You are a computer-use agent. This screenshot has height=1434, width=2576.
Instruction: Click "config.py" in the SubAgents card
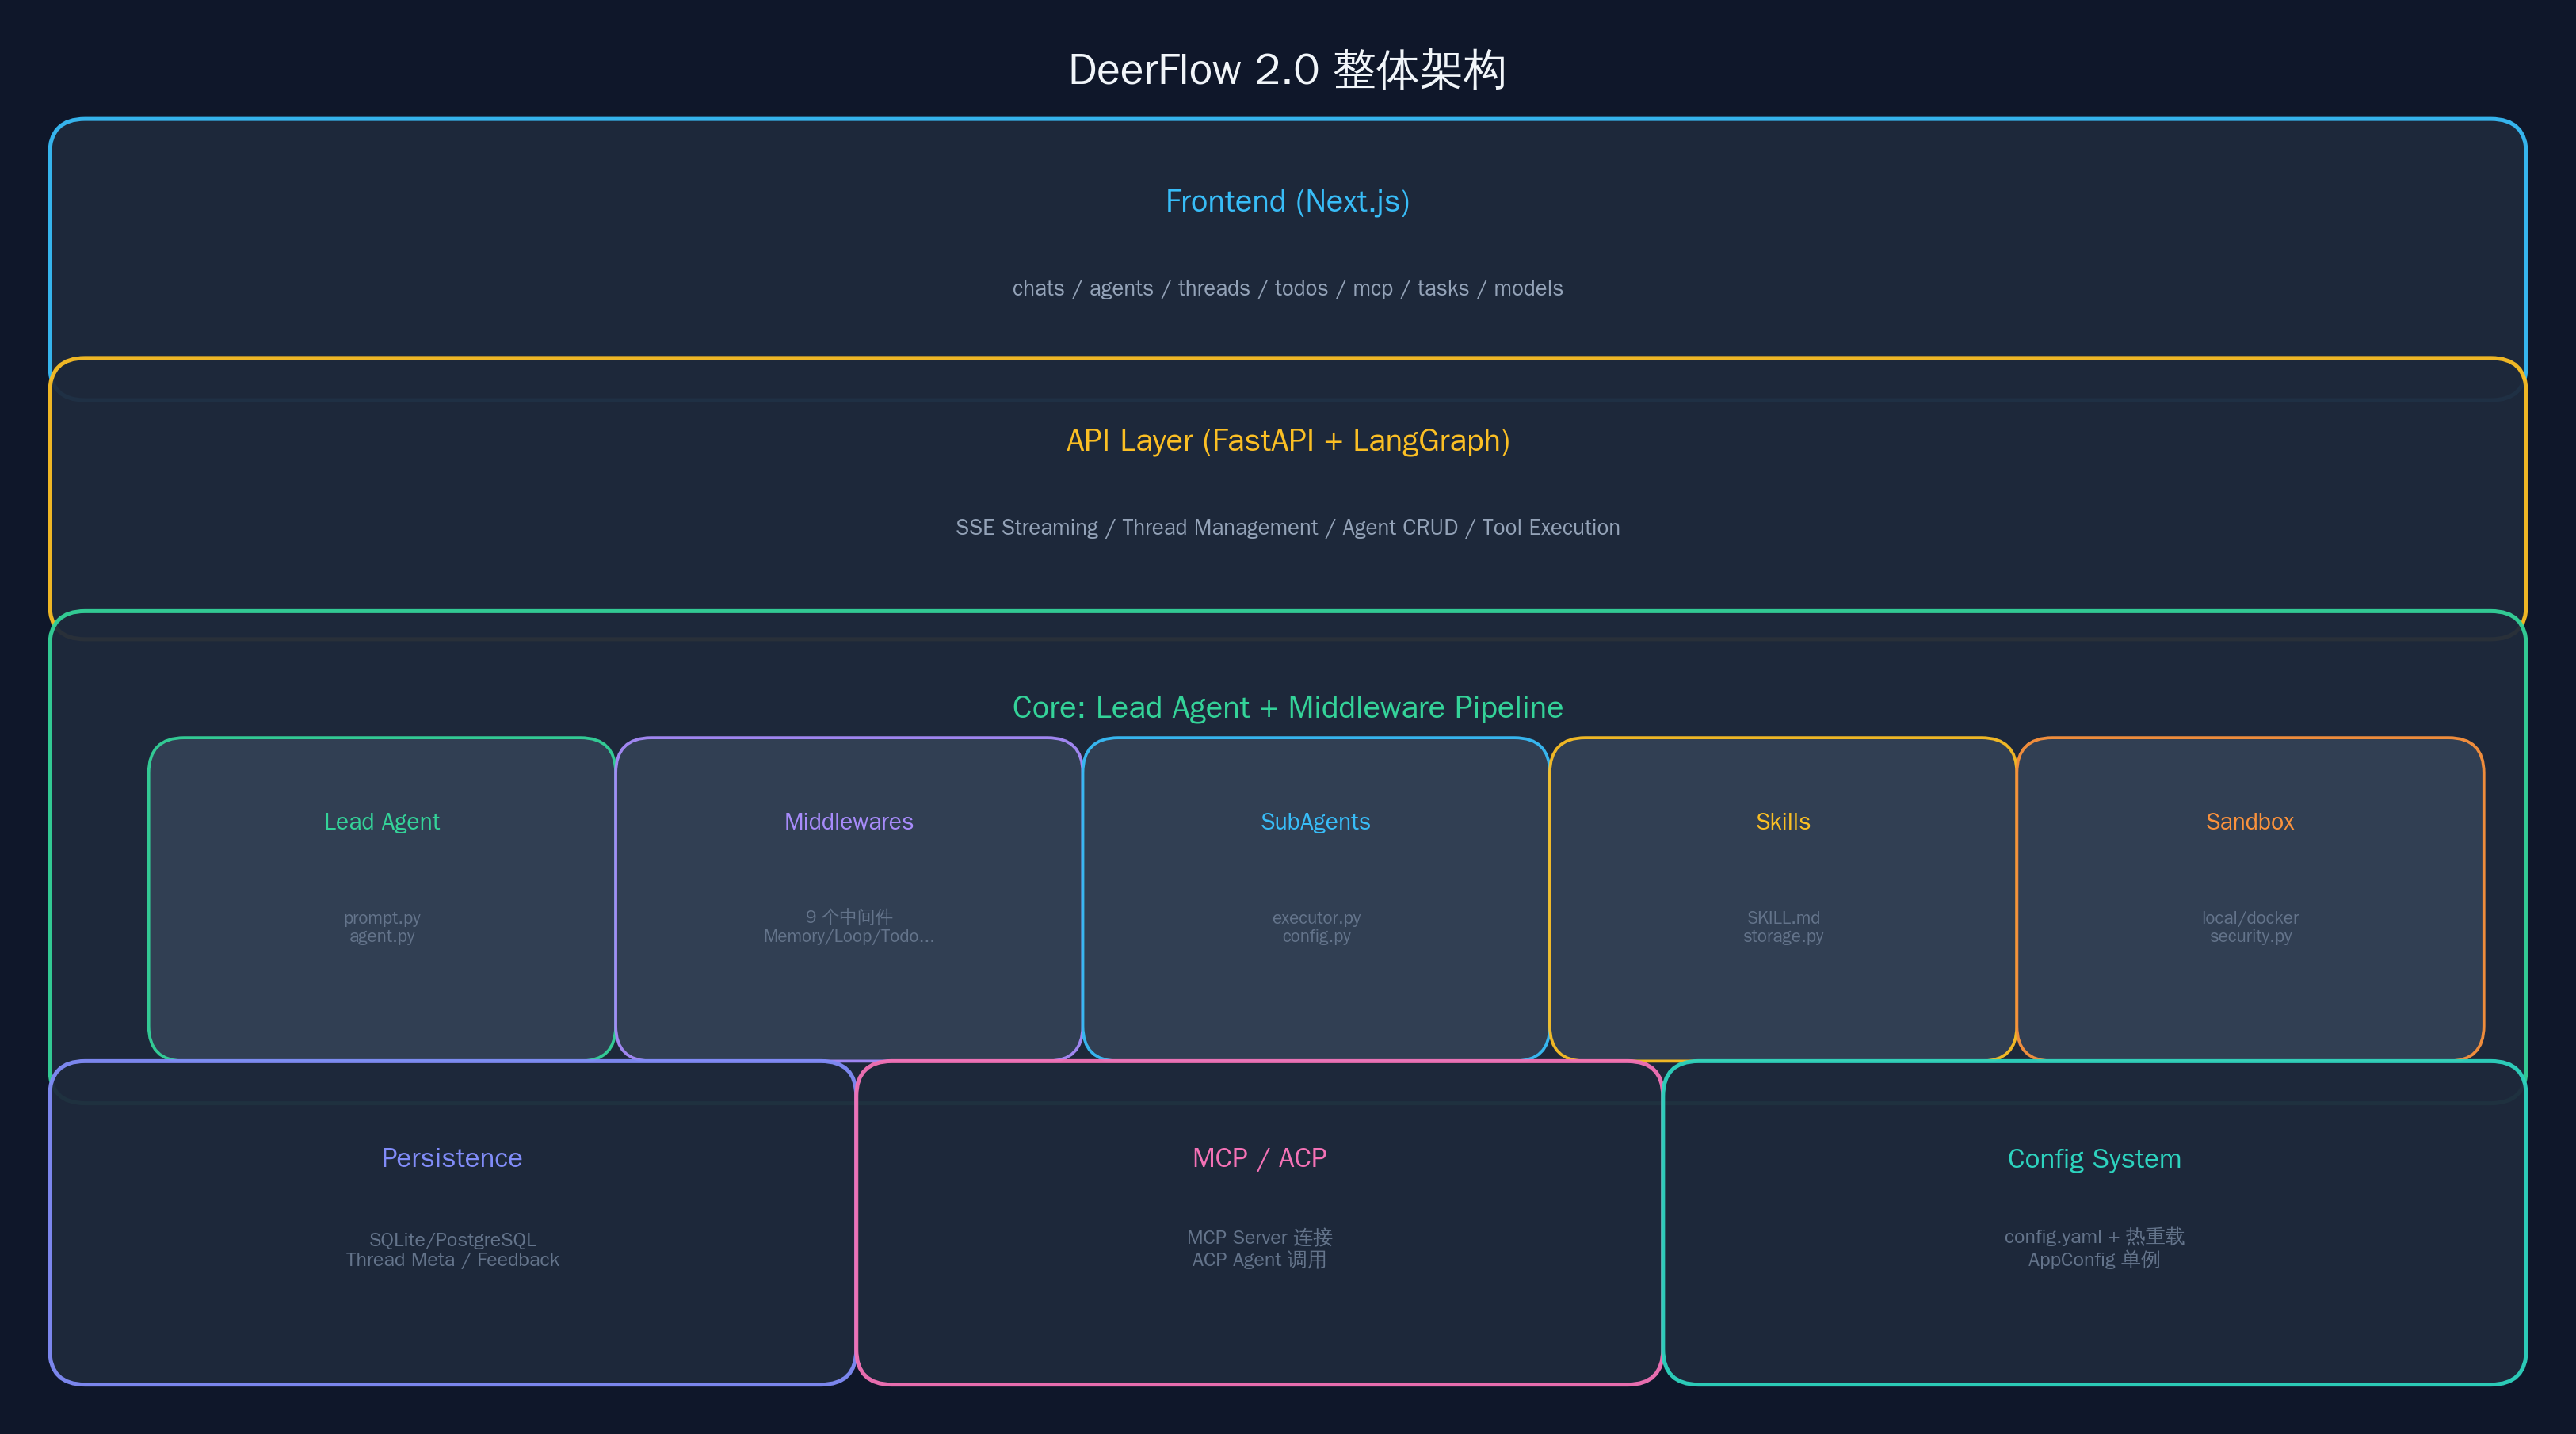point(1316,936)
